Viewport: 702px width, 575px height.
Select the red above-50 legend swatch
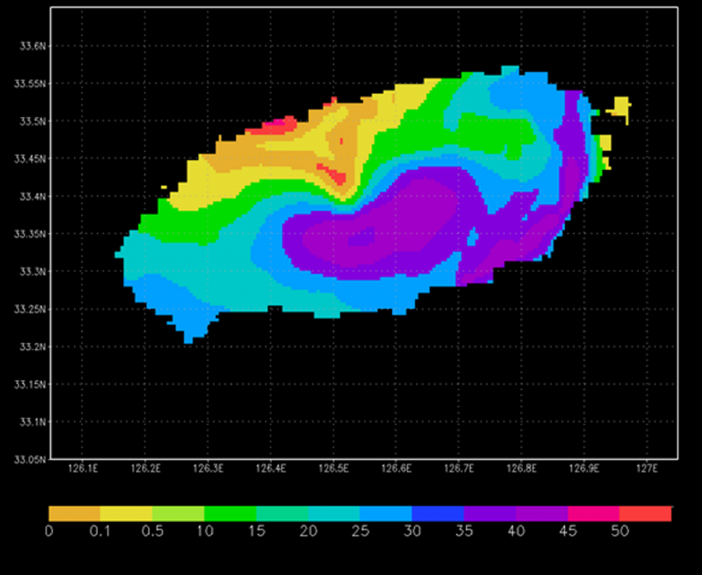click(x=645, y=514)
